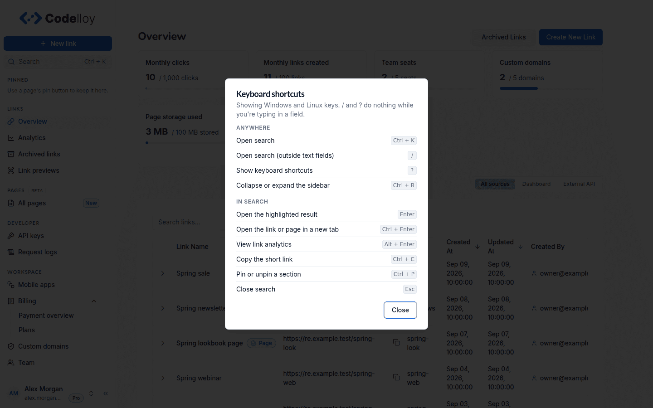The image size is (653, 408).
Task: Click the Link previews icon in sidebar
Action: (x=11, y=170)
